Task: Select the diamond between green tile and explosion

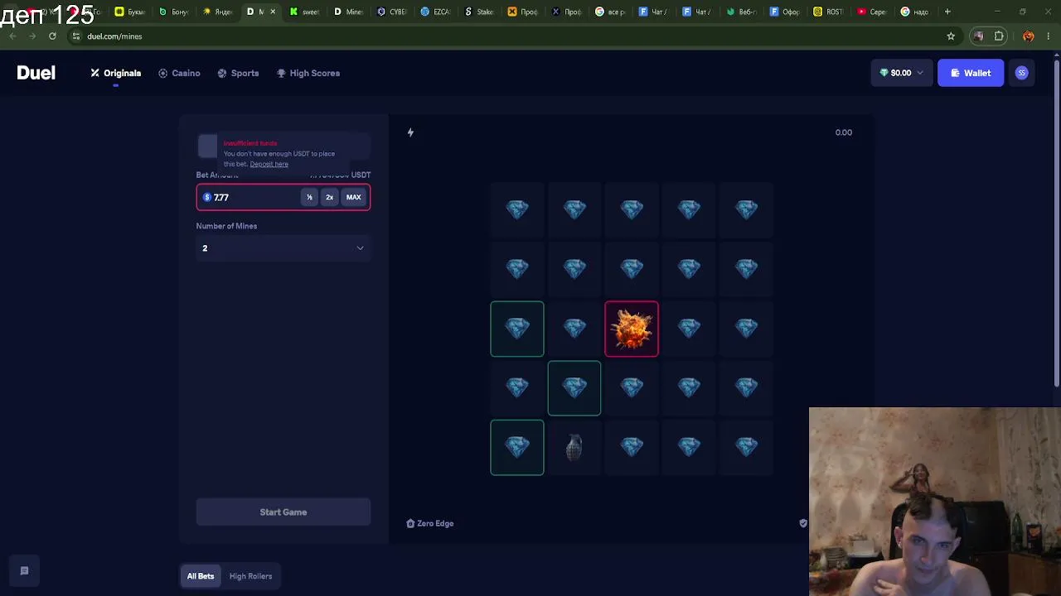Action: pos(574,329)
